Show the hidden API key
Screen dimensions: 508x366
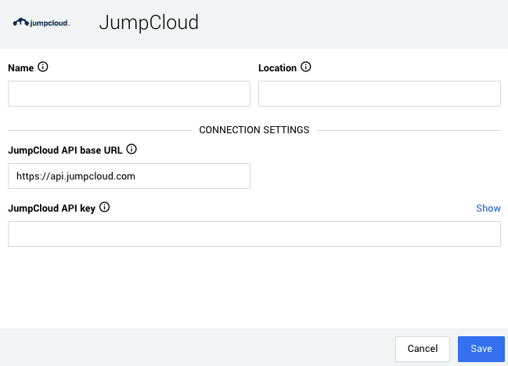[488, 208]
